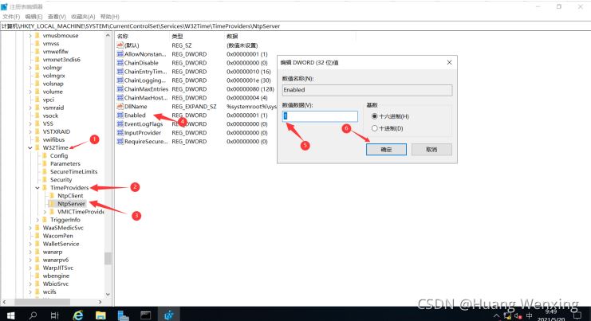Click the folder icon of NtpClient key
This screenshot has height=321, width=591.
point(52,196)
